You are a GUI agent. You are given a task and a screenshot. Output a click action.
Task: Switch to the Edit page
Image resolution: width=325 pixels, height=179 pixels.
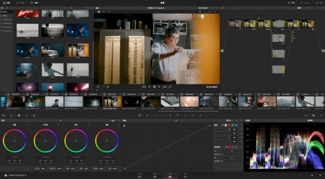tap(155, 175)
